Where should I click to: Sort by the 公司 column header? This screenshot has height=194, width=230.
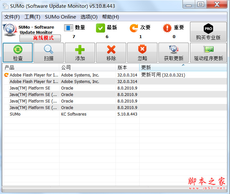point(88,67)
